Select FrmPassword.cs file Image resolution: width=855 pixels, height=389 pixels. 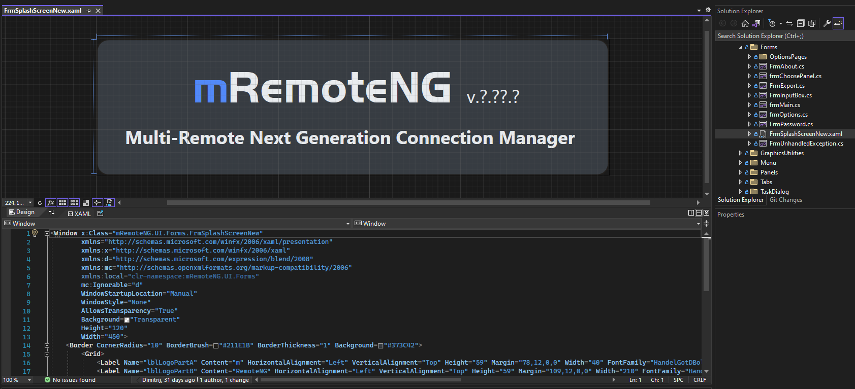pyautogui.click(x=791, y=124)
